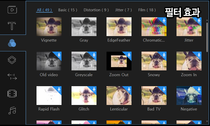The image size is (210, 126).
Task: Select the Lenticular filter thumbnail
Action: point(119,95)
